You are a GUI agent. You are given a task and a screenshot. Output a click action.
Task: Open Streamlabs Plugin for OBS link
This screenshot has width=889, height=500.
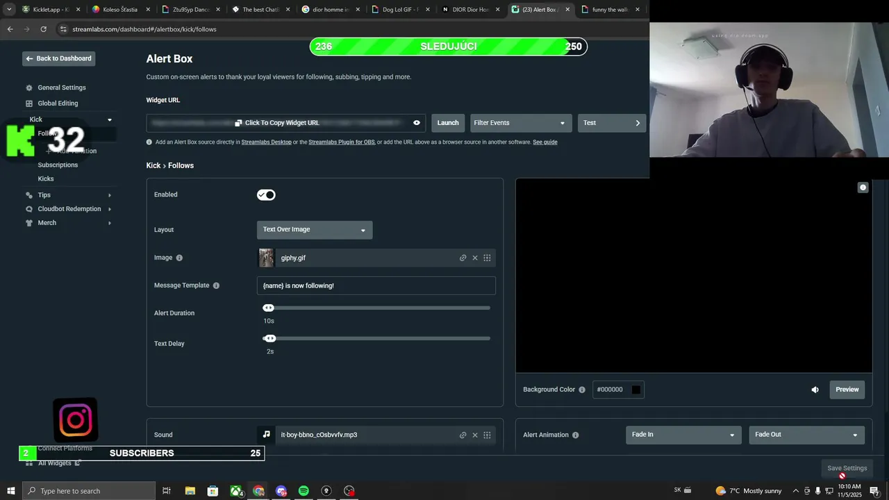click(x=342, y=142)
